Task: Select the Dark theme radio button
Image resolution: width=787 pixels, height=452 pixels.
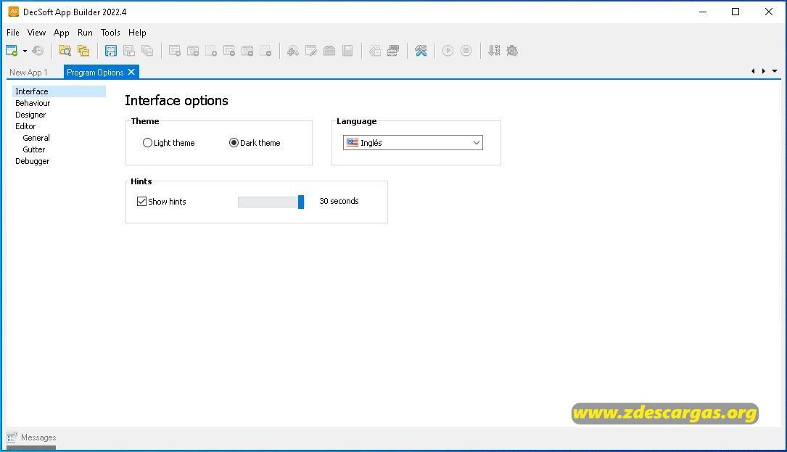Action: [234, 143]
